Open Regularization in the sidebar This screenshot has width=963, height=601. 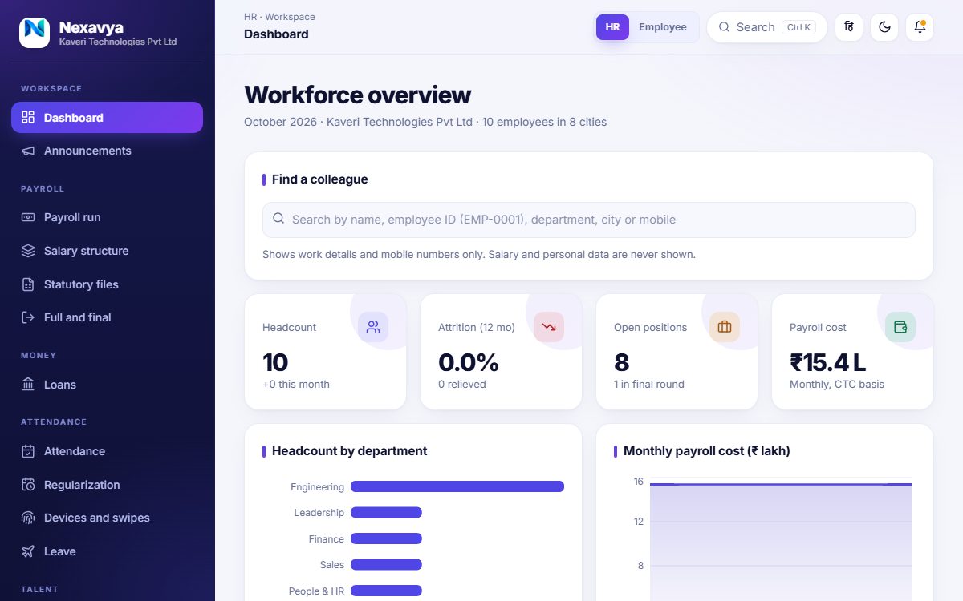coord(107,485)
